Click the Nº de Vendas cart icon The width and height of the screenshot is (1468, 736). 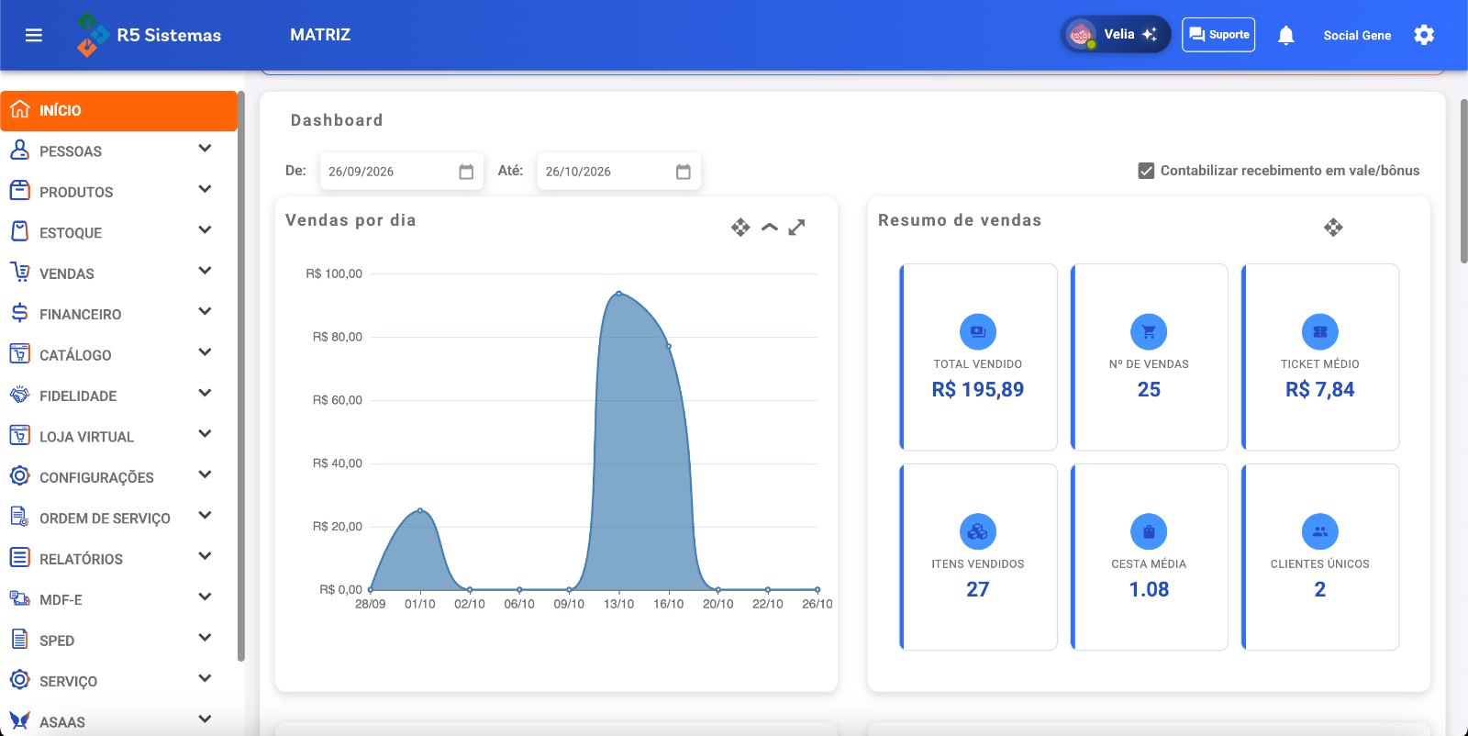coord(1149,331)
